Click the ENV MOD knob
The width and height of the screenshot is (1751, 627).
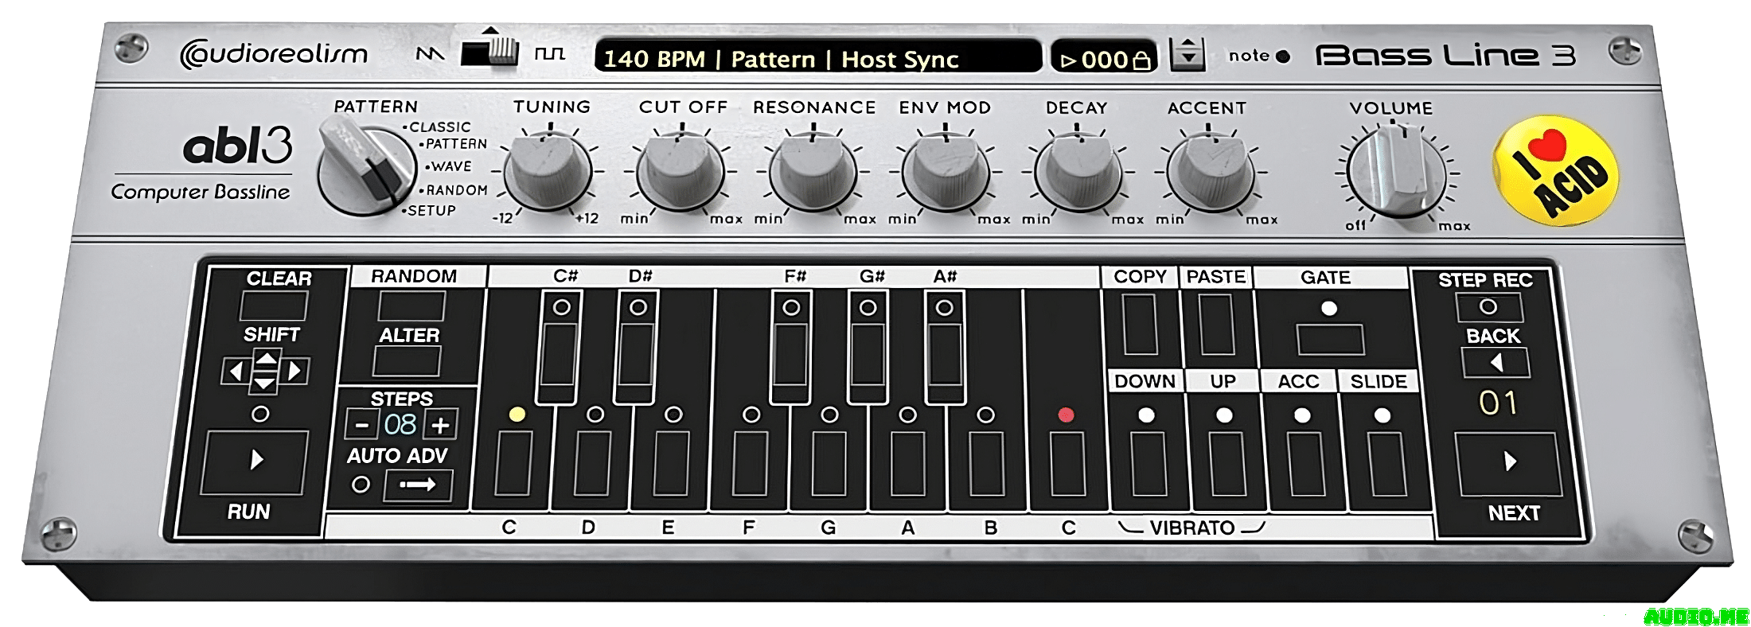tap(946, 170)
